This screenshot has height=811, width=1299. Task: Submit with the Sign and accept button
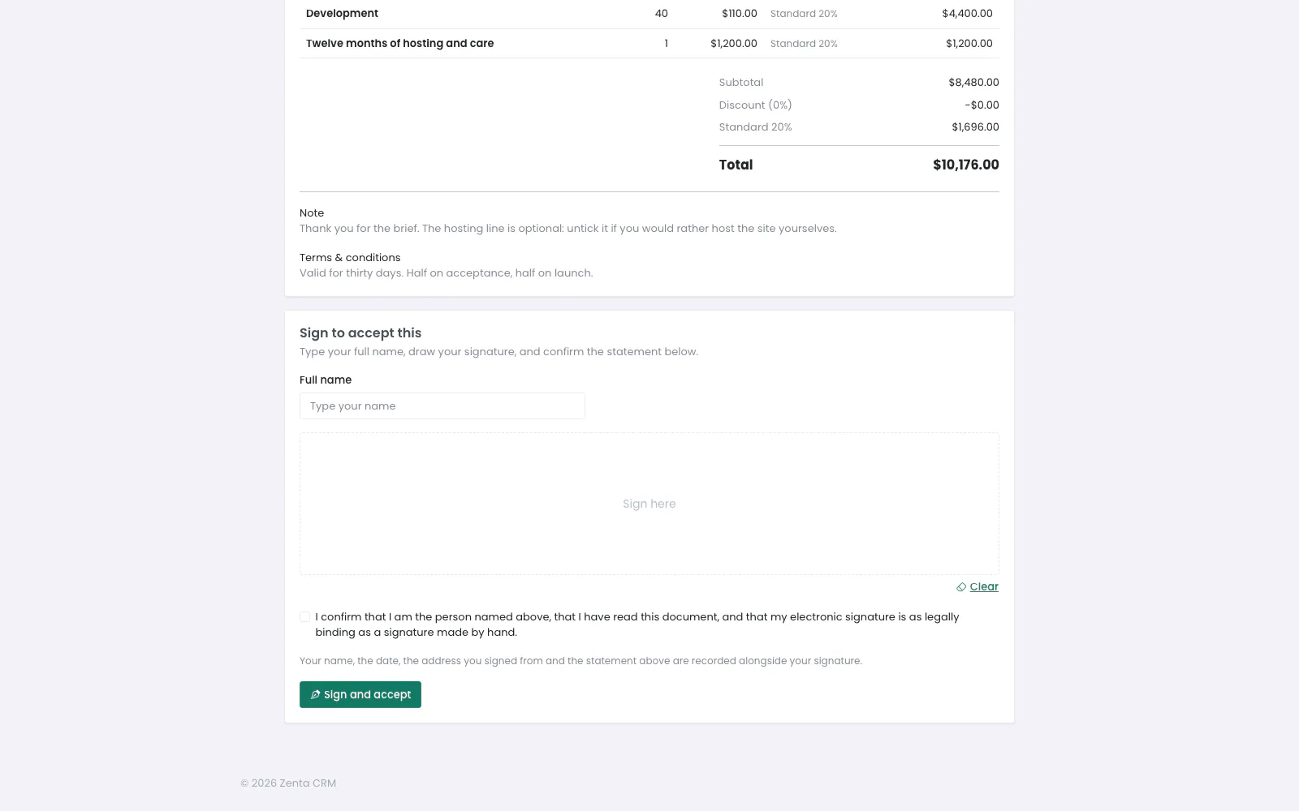(360, 695)
